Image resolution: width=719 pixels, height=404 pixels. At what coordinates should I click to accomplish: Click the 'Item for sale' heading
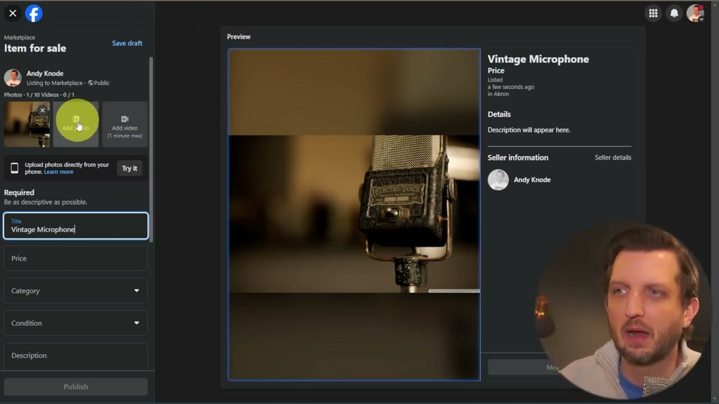pos(35,48)
